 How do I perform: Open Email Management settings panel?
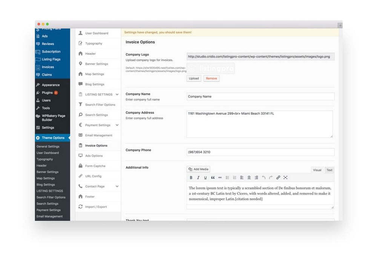98,136
